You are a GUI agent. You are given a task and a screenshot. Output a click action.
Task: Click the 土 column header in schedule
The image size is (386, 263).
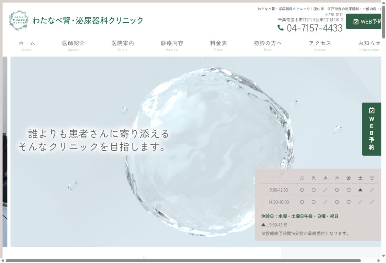[x=360, y=178]
